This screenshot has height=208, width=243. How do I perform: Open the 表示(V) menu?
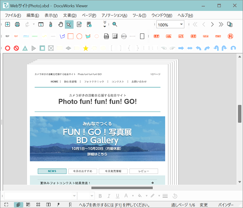coord(51,15)
